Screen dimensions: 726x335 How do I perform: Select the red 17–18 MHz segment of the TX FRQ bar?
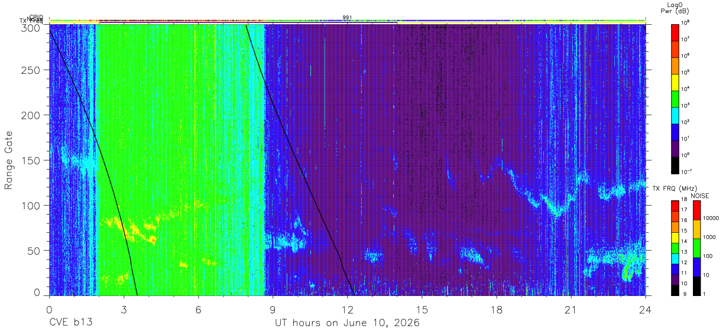click(x=674, y=206)
